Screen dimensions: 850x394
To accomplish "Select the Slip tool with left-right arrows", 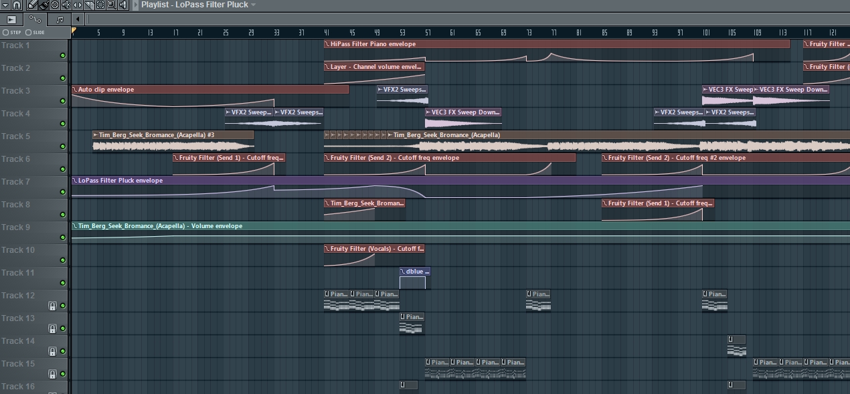I will 77,5.
